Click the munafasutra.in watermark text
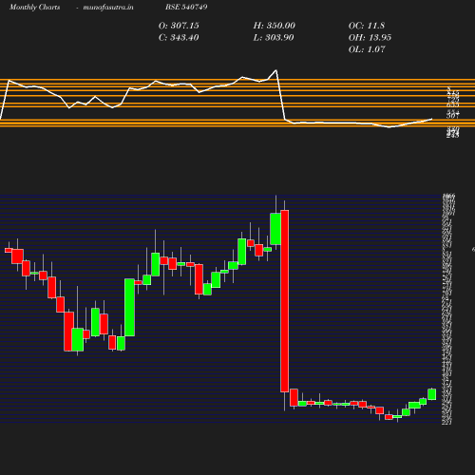Viewport: 475px width, 475px height. coord(108,7)
